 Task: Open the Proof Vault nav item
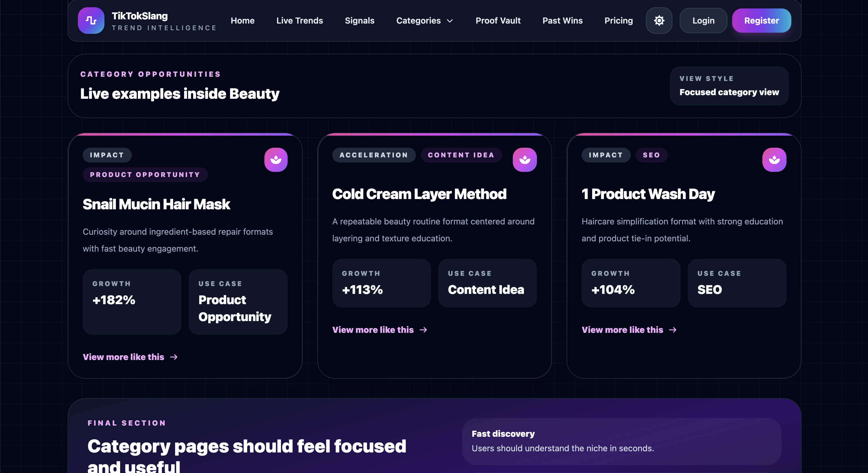point(498,21)
